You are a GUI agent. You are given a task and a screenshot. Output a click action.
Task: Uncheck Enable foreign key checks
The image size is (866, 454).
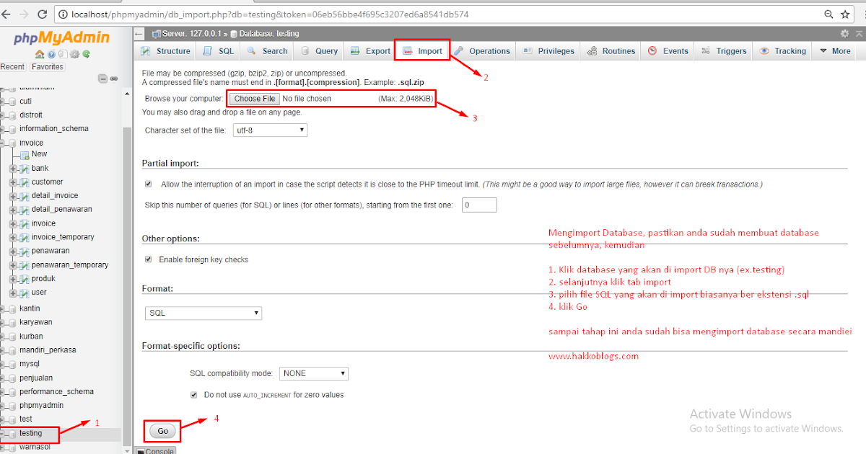click(148, 259)
